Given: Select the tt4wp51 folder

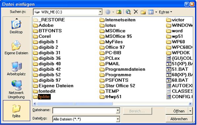Looking at the screenshot, I should click(110, 97).
